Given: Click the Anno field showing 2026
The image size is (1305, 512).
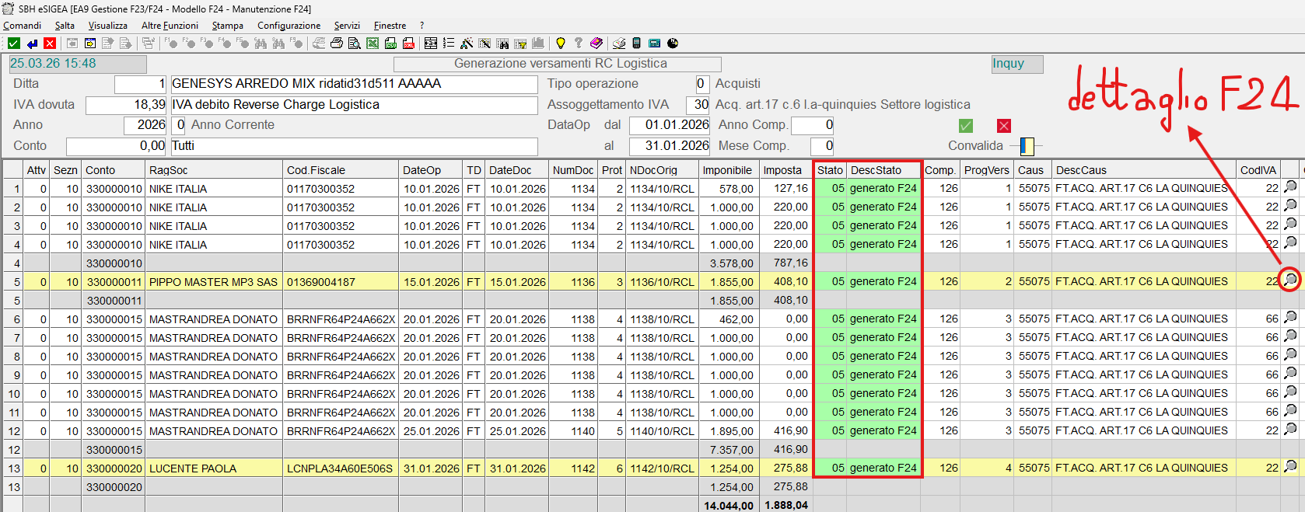Looking at the screenshot, I should [145, 125].
